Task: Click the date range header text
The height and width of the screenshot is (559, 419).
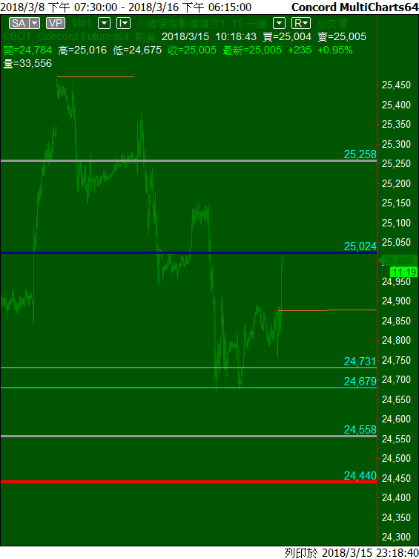Action: pyautogui.click(x=126, y=7)
